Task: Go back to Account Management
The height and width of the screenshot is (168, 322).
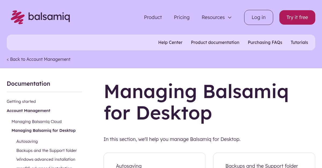Action: [x=38, y=59]
